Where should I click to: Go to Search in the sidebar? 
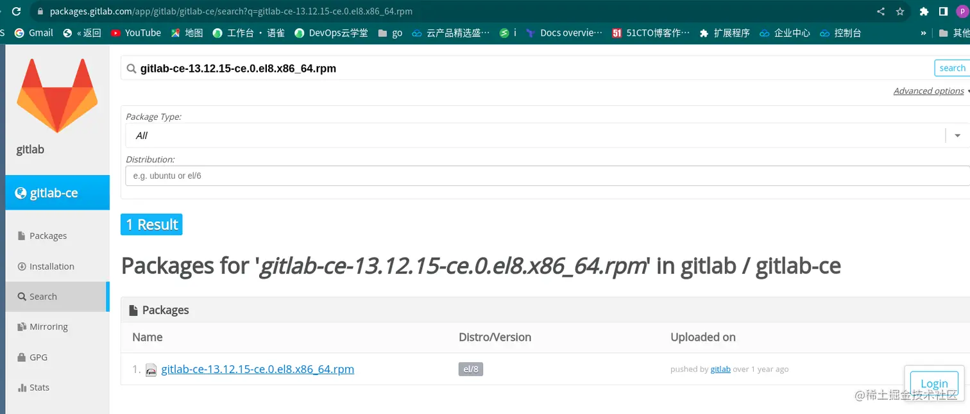point(58,297)
